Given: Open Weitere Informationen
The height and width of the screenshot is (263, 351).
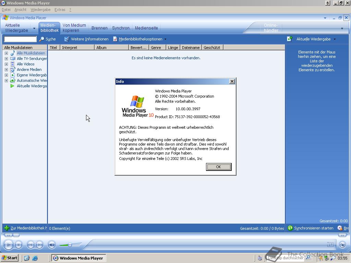Looking at the screenshot, I should tap(86, 39).
